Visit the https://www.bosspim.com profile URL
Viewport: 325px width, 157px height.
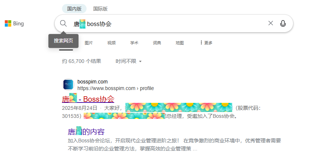(x=116, y=88)
